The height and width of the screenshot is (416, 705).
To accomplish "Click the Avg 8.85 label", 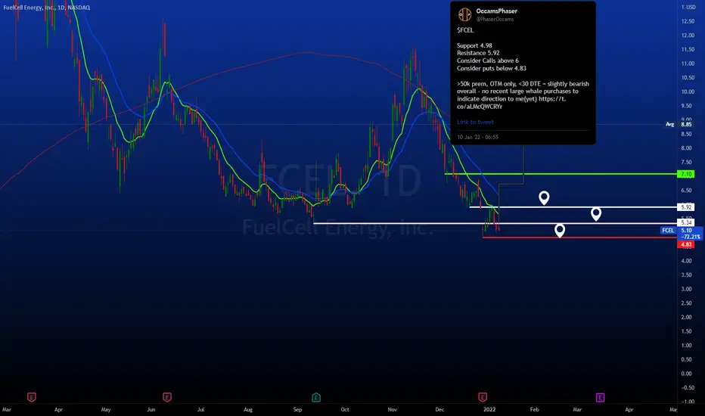I will [x=679, y=125].
